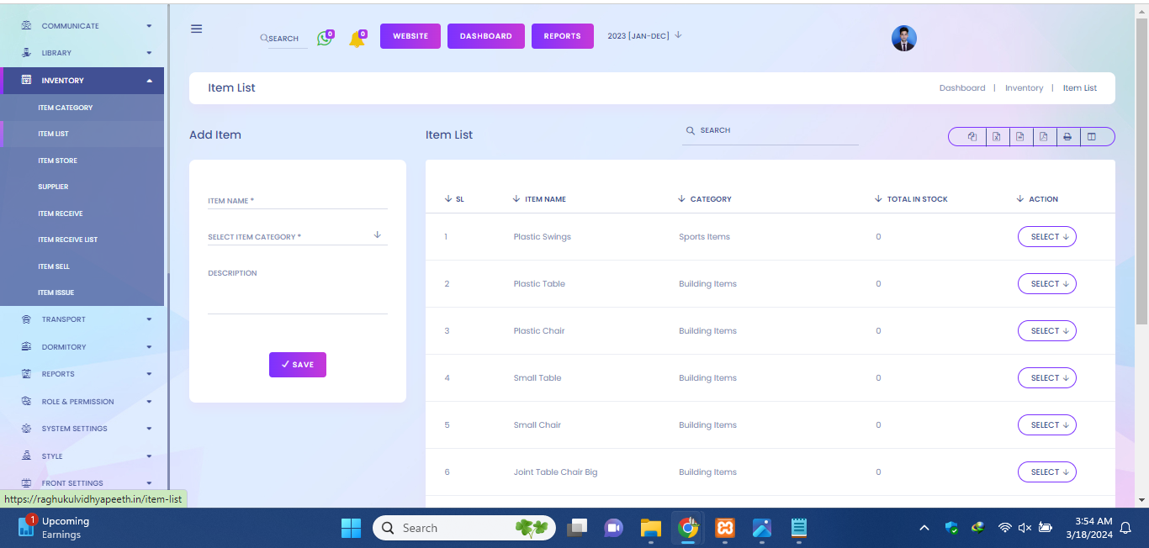Screen dimensions: 1149x548
Task: Export the item list to Excel
Action: (996, 137)
